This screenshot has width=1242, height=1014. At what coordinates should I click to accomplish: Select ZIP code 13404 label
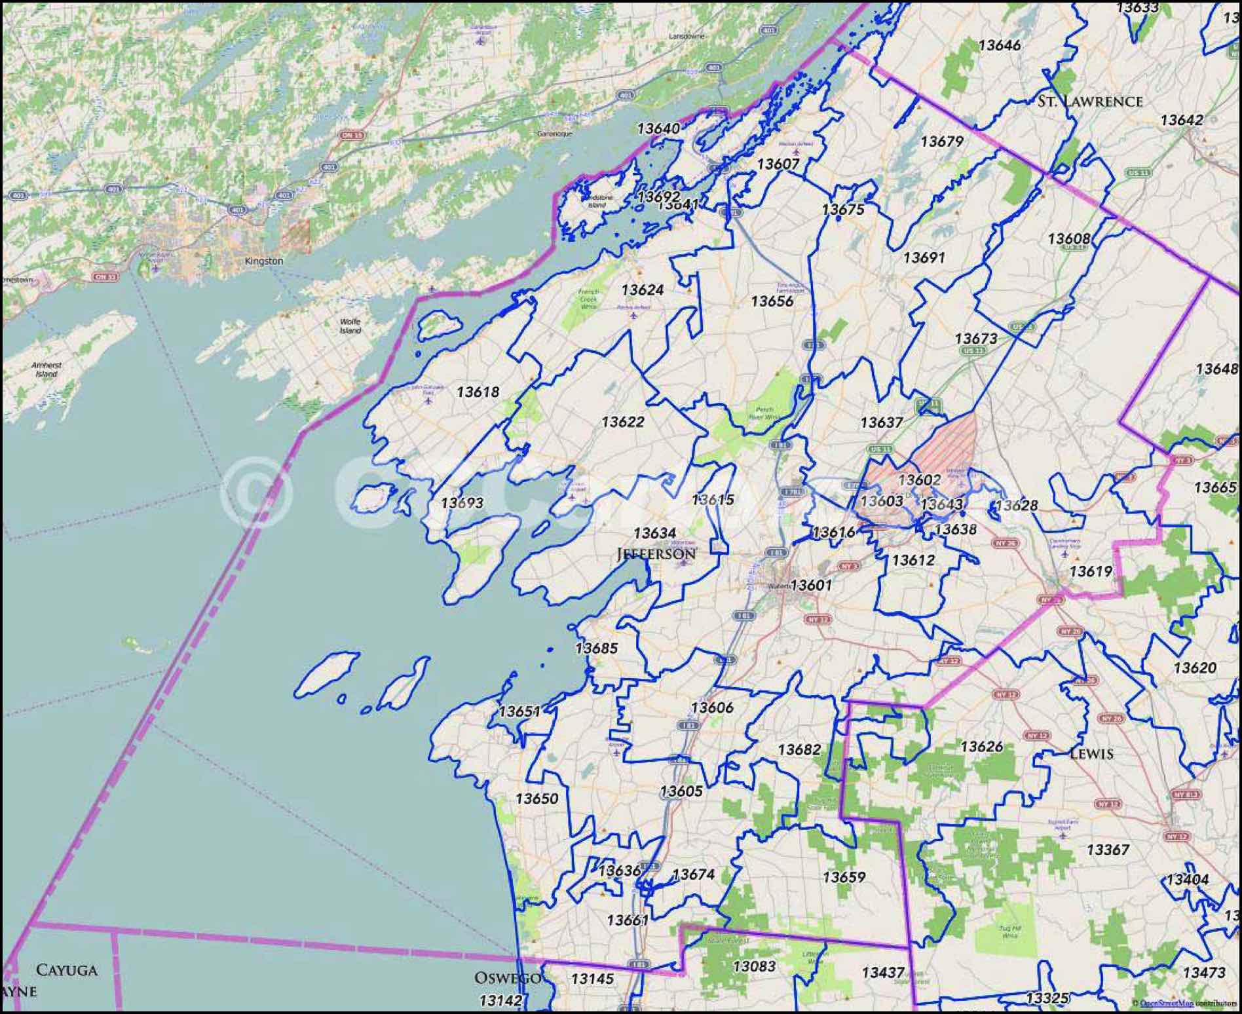point(1188,880)
